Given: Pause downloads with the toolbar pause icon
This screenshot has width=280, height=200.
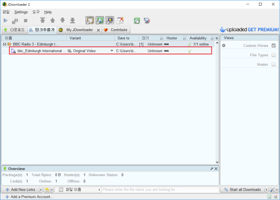Looking at the screenshot, I should 15,21.
